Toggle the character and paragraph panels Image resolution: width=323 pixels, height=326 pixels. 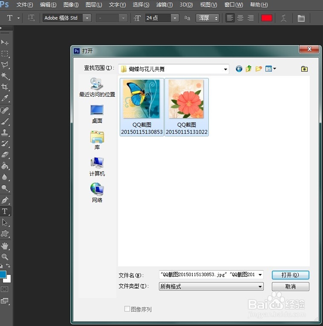301,18
